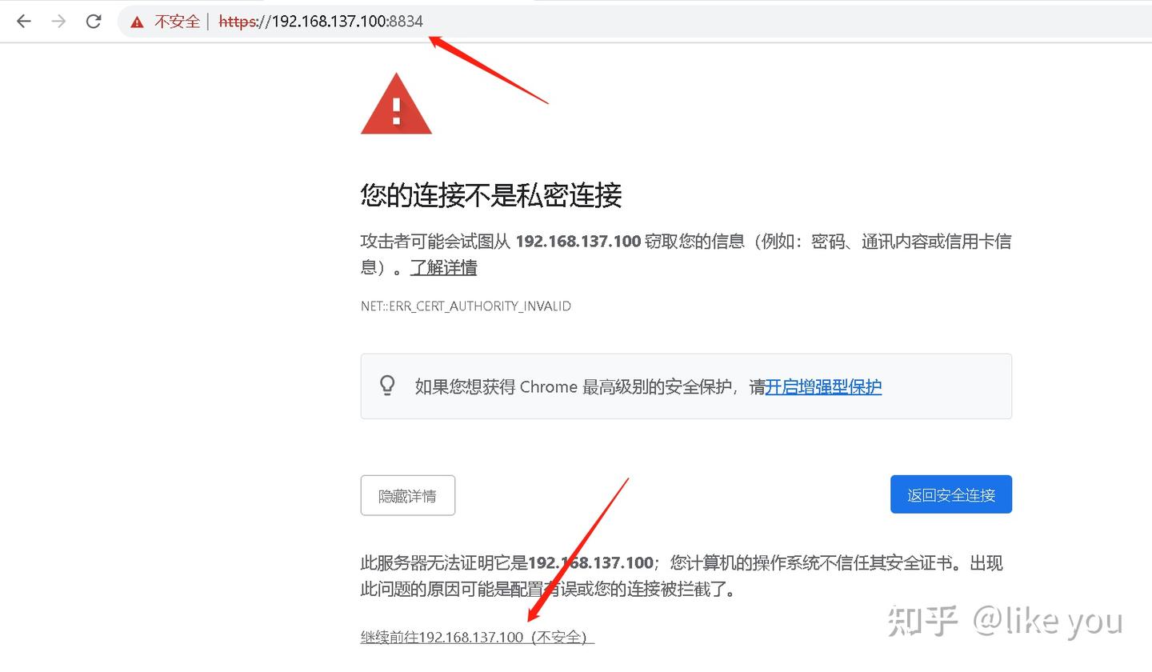1152x672 pixels.
Task: Click the 知乎 watermark logo
Action: pyautogui.click(x=922, y=622)
